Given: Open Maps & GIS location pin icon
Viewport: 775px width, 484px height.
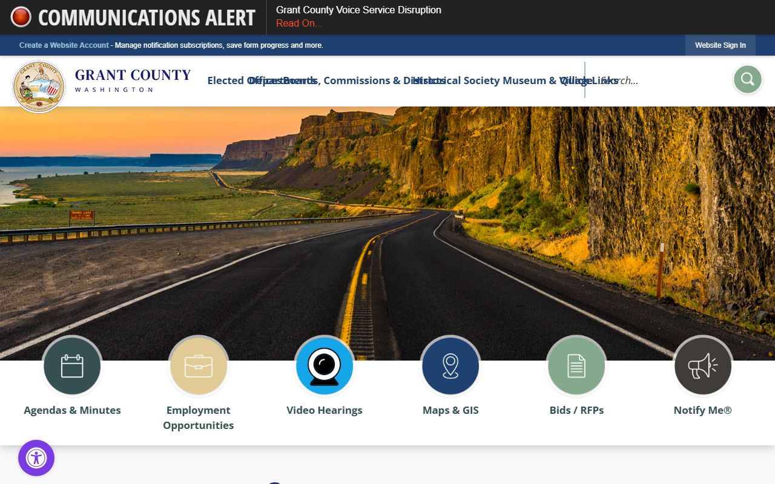Looking at the screenshot, I should coord(450,366).
